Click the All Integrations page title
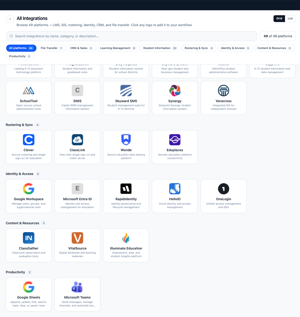Image resolution: width=300 pixels, height=317 pixels. 32,18
